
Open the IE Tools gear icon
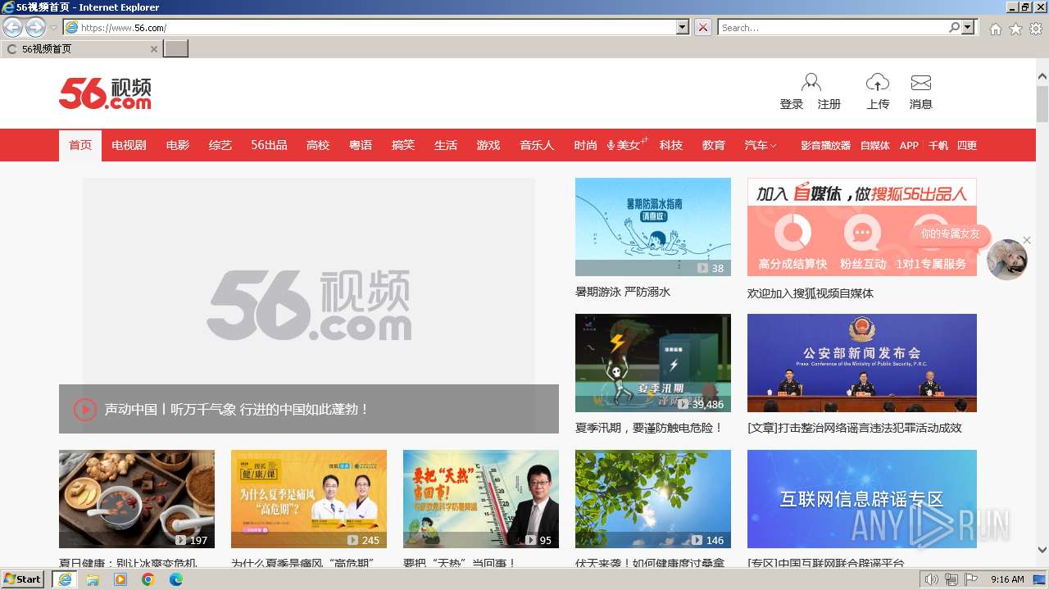[1036, 29]
